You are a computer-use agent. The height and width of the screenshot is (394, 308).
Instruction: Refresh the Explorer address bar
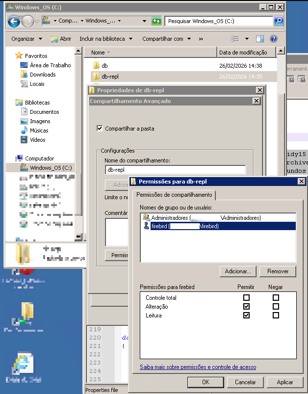[x=156, y=21]
